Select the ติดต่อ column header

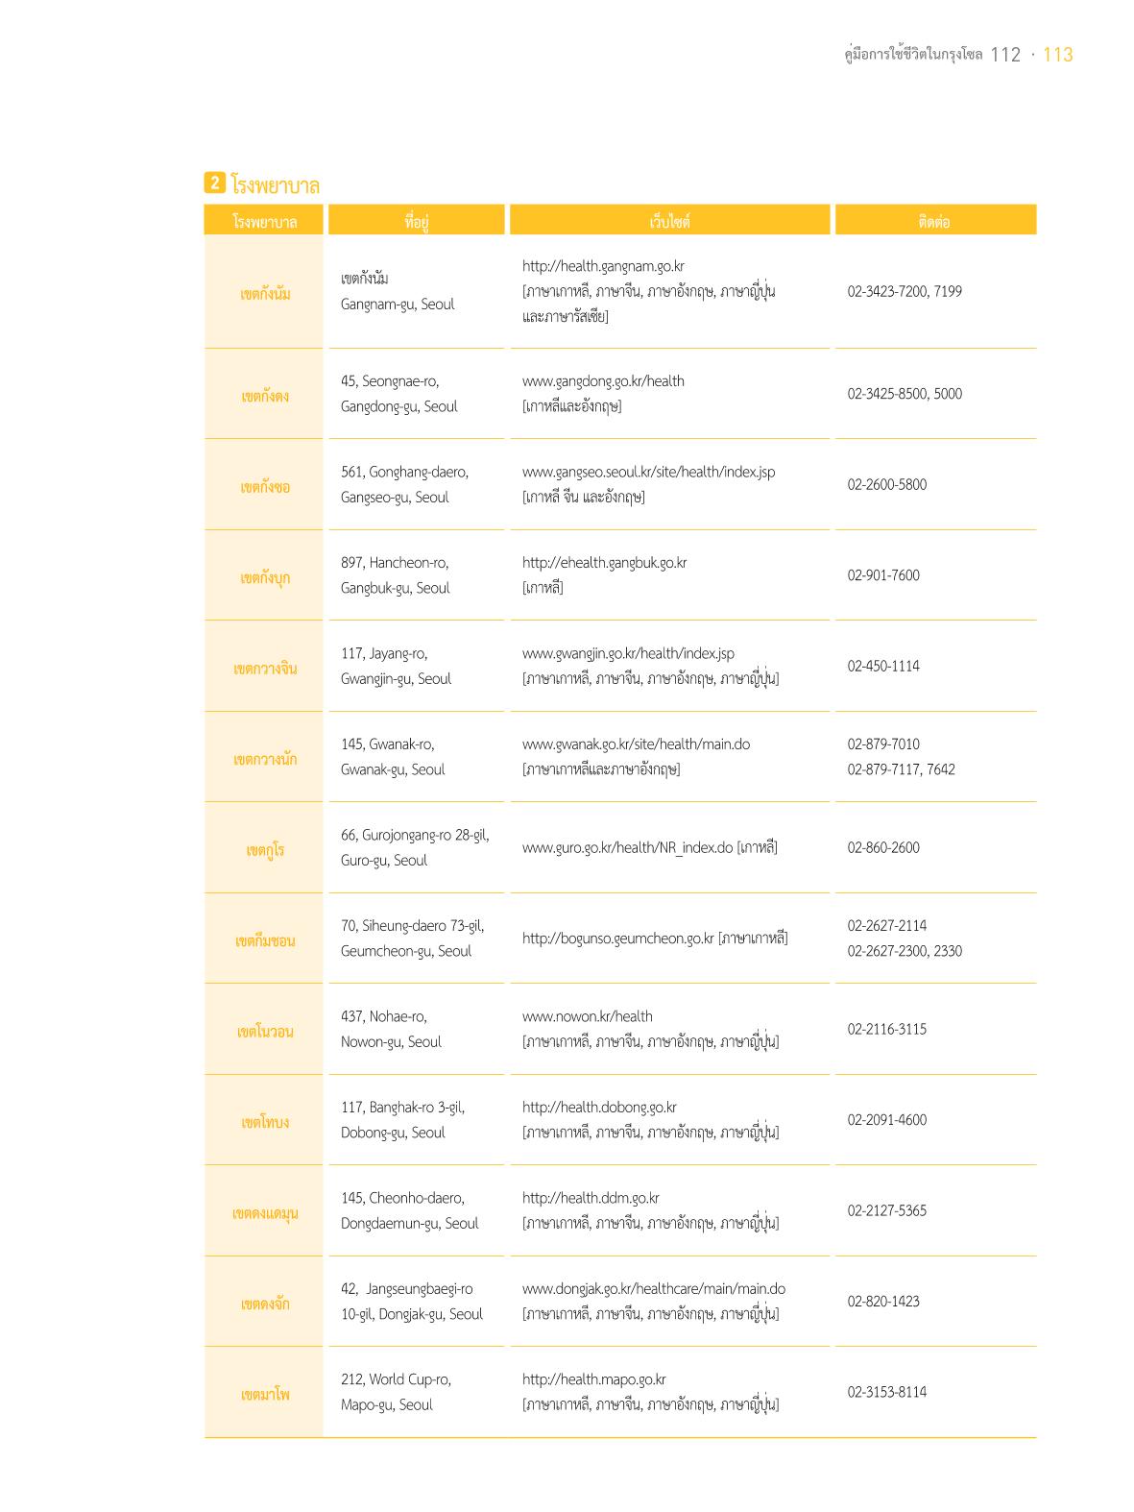tap(935, 220)
